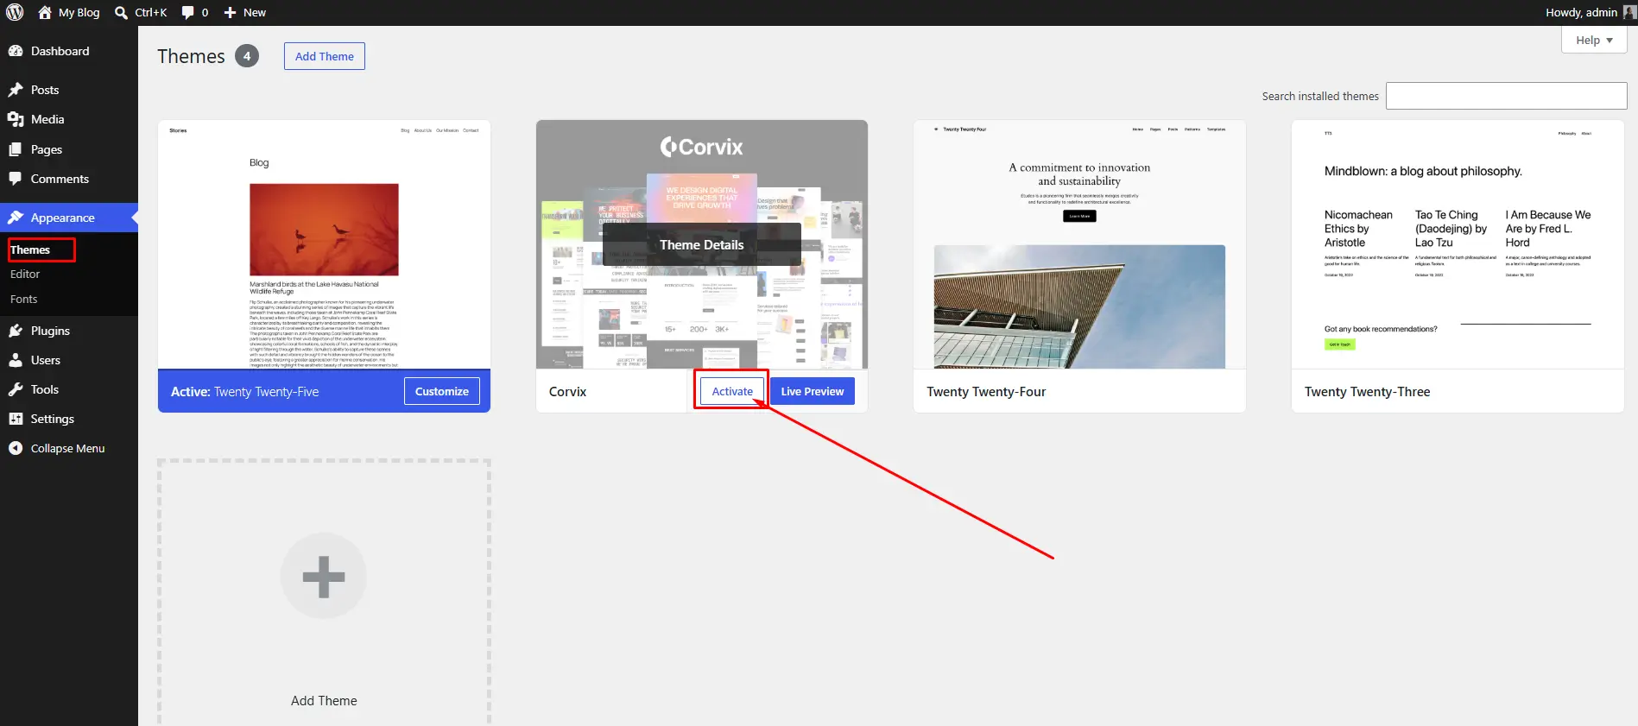Click Theme Details on Corvix
This screenshot has width=1638, height=726.
(x=702, y=244)
